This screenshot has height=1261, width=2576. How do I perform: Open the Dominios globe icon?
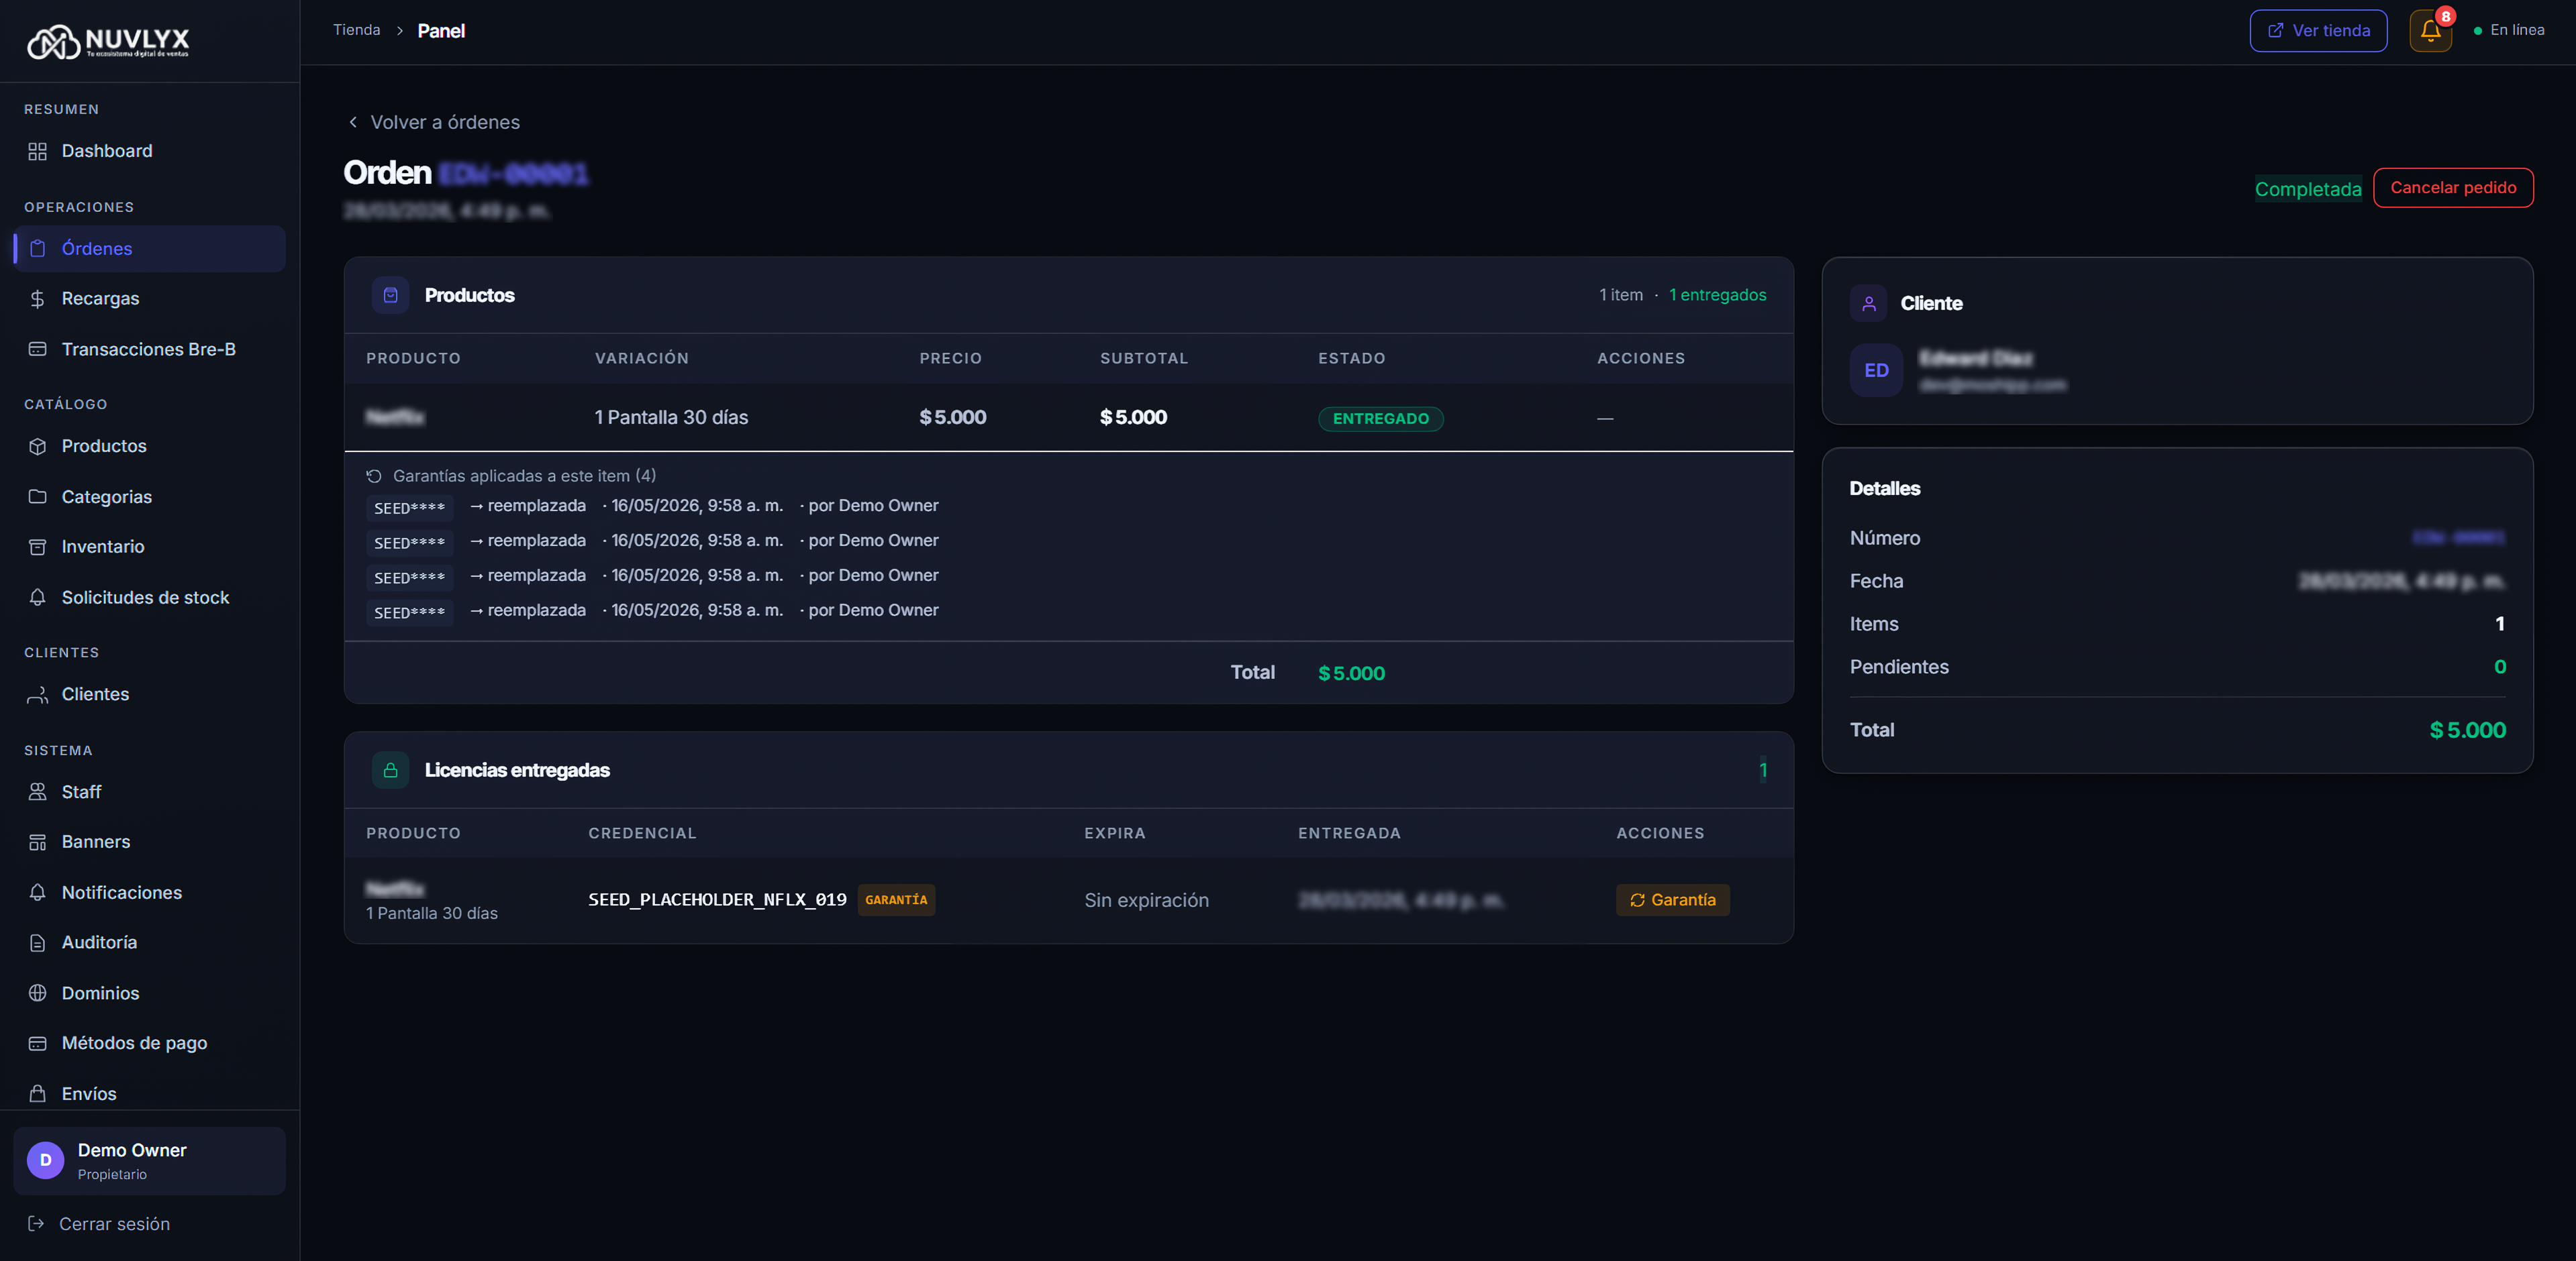click(x=37, y=993)
